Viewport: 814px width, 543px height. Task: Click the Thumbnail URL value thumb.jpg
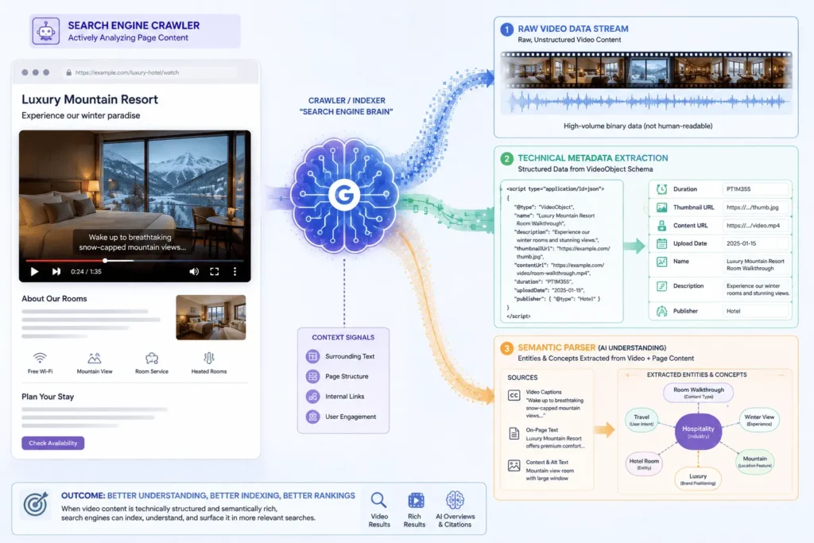coord(752,208)
